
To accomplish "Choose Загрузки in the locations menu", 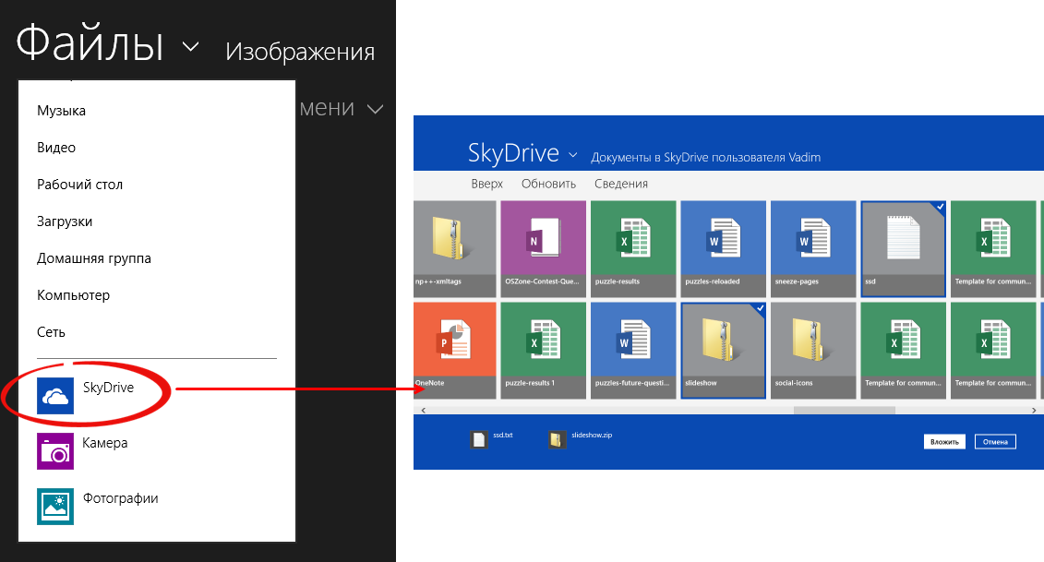I will (x=65, y=221).
